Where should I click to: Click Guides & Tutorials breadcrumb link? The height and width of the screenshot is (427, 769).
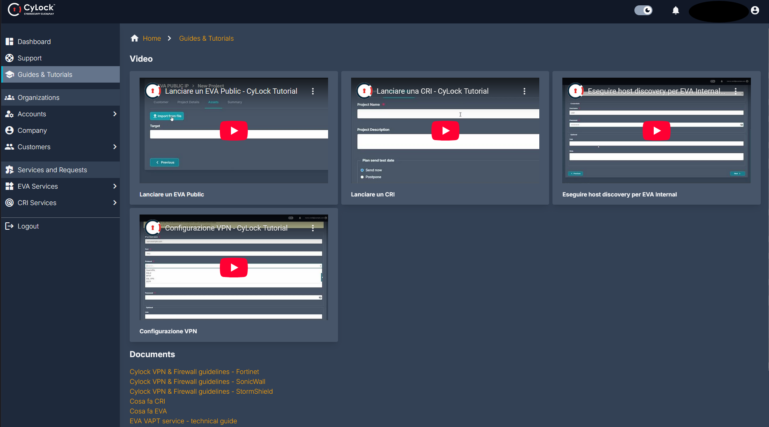(206, 38)
